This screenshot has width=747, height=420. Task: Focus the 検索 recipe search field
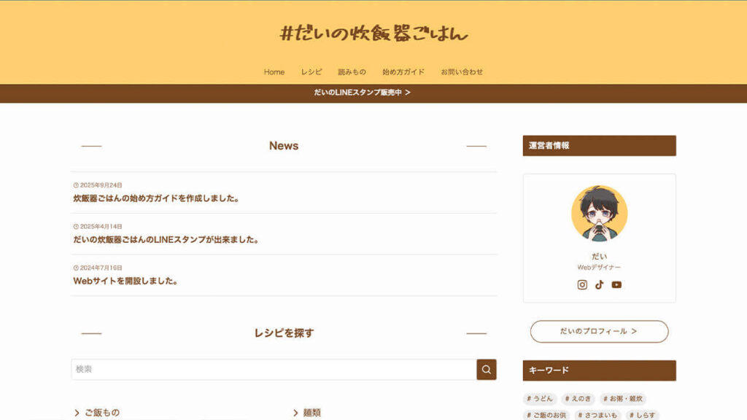click(x=274, y=370)
